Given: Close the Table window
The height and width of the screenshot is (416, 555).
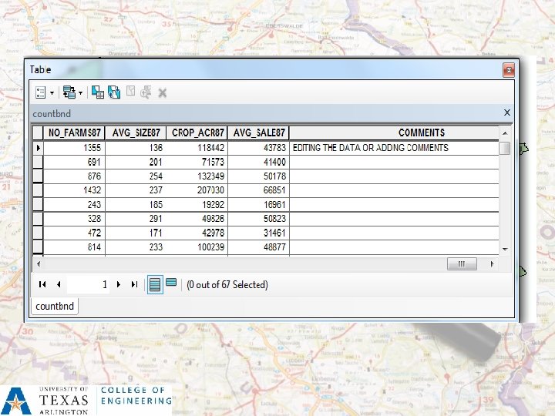Looking at the screenshot, I should [x=509, y=70].
